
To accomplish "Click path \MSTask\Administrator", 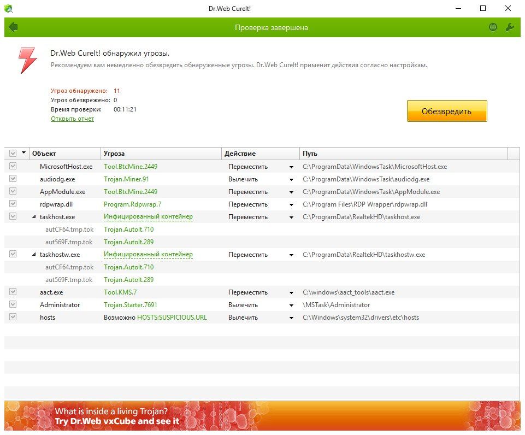I will 336,305.
